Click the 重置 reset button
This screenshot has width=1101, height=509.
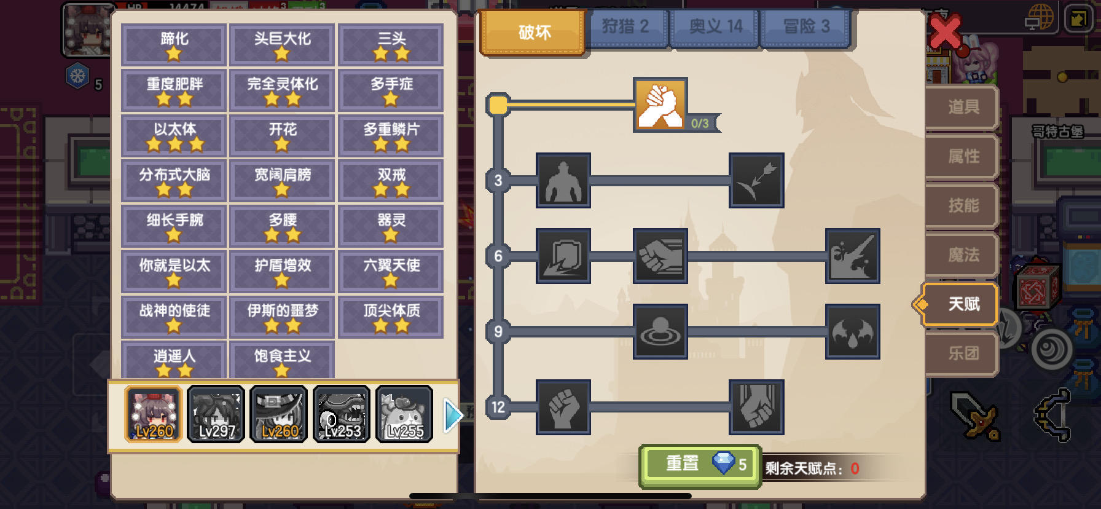coord(700,465)
